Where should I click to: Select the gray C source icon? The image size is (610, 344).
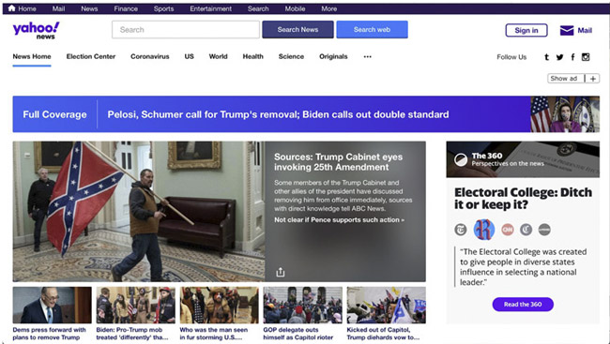pyautogui.click(x=526, y=230)
